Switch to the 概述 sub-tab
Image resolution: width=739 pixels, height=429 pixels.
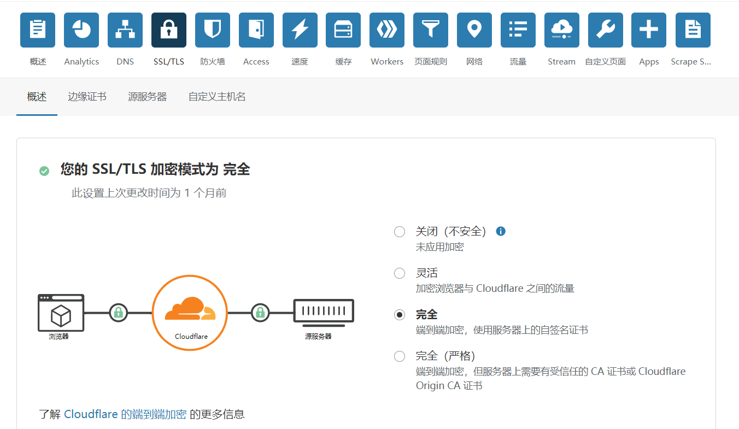[x=37, y=97]
